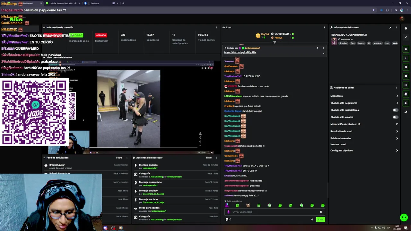Image resolution: width=411 pixels, height=231 pixels.
Task: Toggle Chat de solo-suscriptores switch
Action: pos(396,110)
